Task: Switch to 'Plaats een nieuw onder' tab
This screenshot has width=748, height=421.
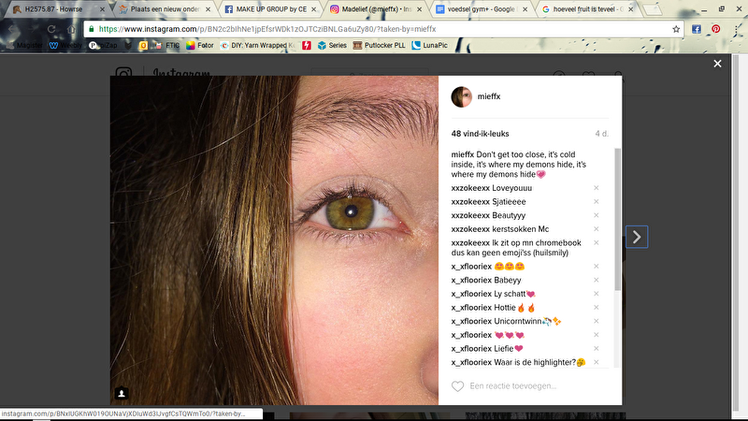Action: tap(165, 9)
